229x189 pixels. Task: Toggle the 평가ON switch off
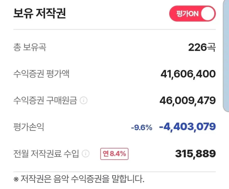click(192, 13)
